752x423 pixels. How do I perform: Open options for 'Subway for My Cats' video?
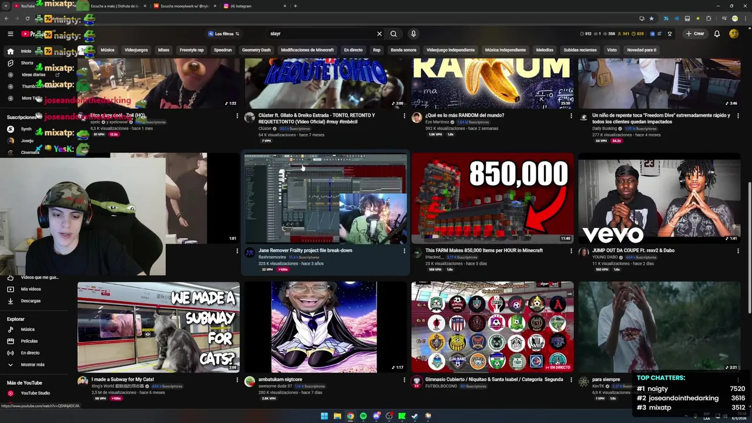[237, 380]
